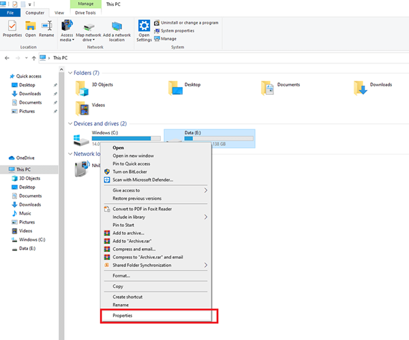This screenshot has width=409, height=340.
Task: Open the 3D Objects folder icon
Action: point(82,86)
